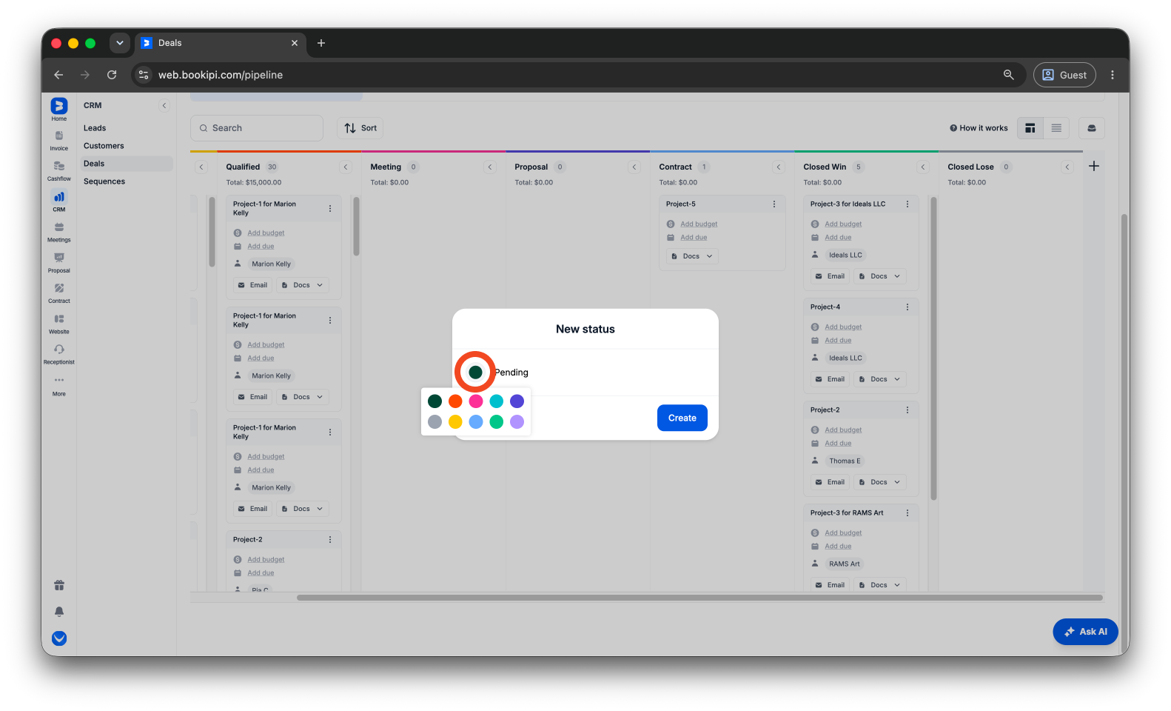Open Project-5 card options menu
This screenshot has width=1171, height=711.
tap(774, 204)
